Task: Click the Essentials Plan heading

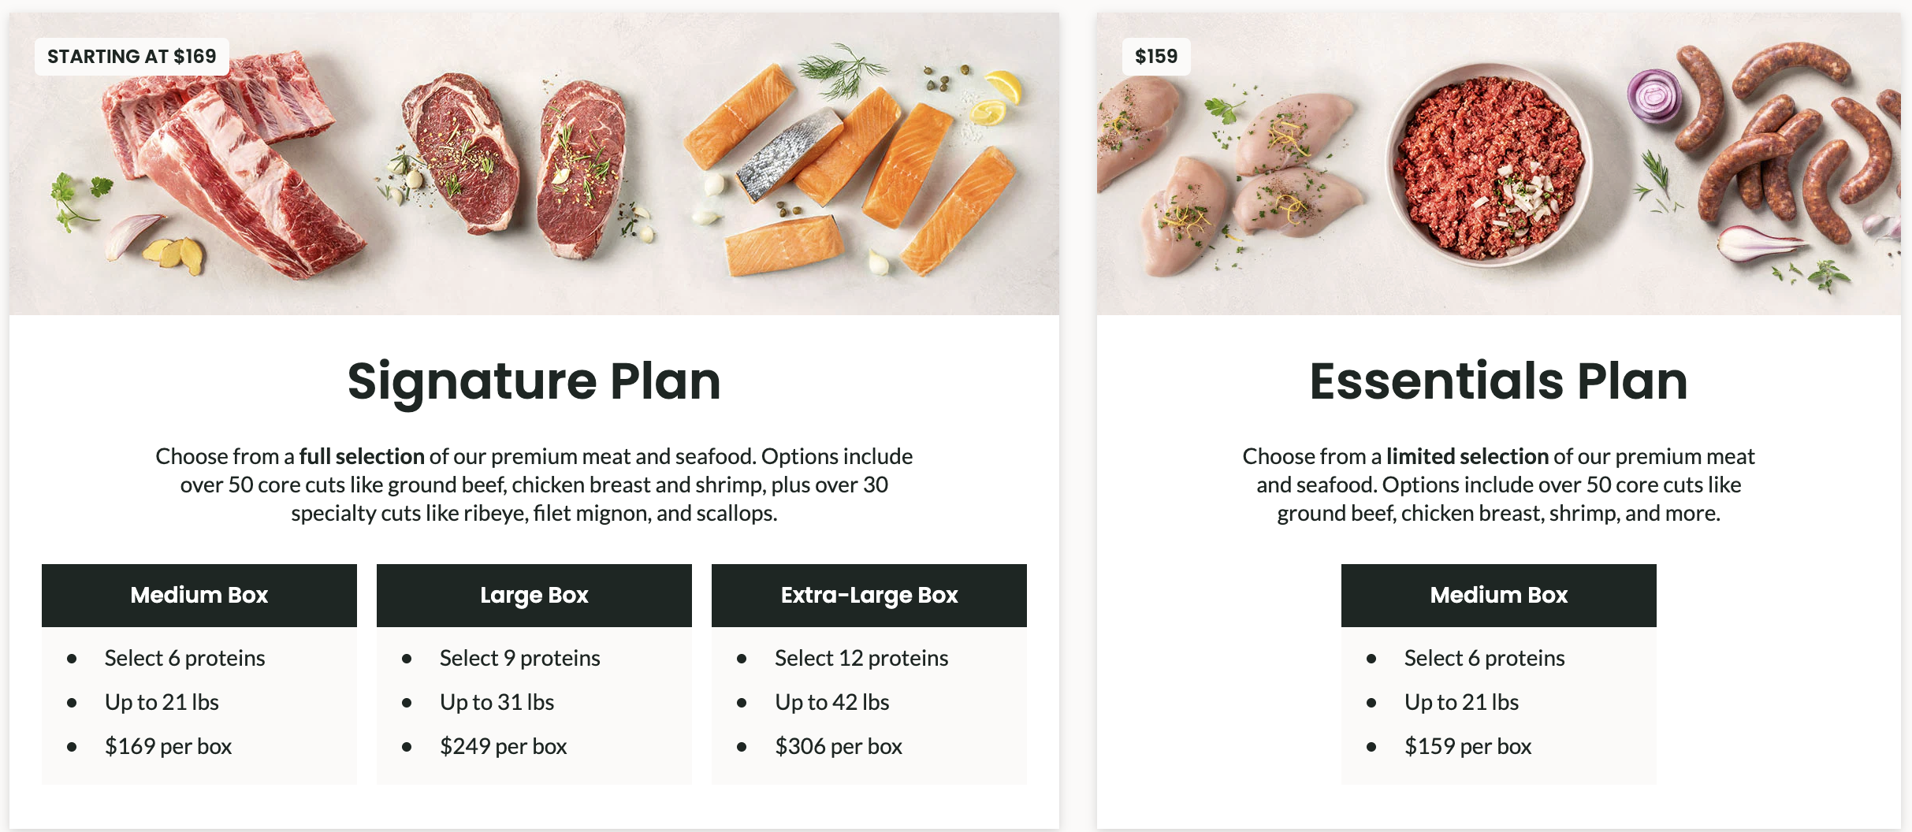Action: pyautogui.click(x=1498, y=381)
